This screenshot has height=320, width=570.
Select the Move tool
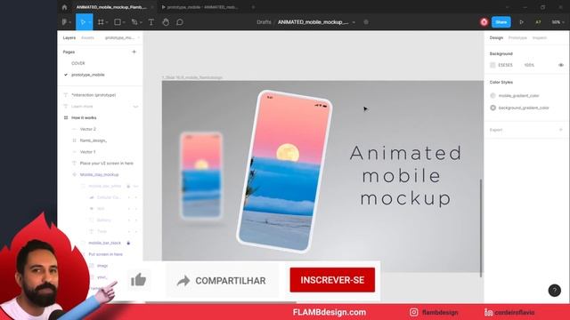point(83,22)
